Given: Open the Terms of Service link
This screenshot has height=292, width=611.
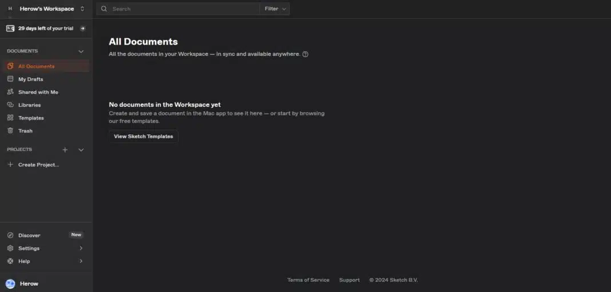Looking at the screenshot, I should pos(308,280).
